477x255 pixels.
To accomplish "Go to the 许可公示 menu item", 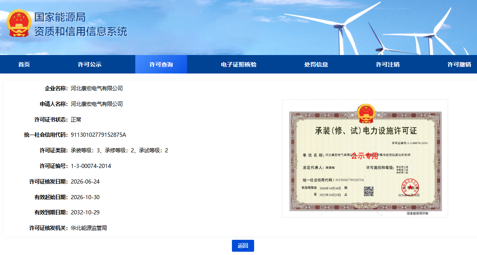I will coord(90,64).
